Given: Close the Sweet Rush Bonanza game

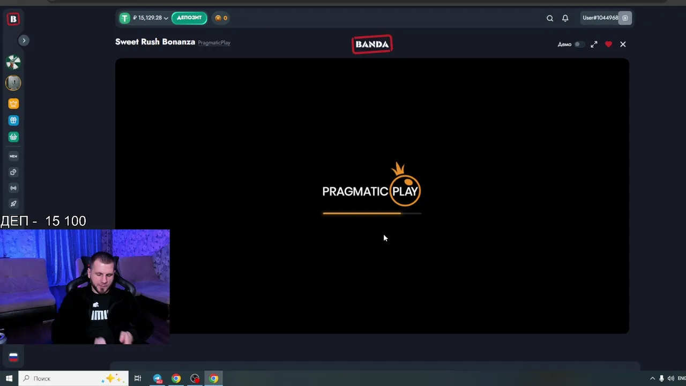Looking at the screenshot, I should (623, 44).
